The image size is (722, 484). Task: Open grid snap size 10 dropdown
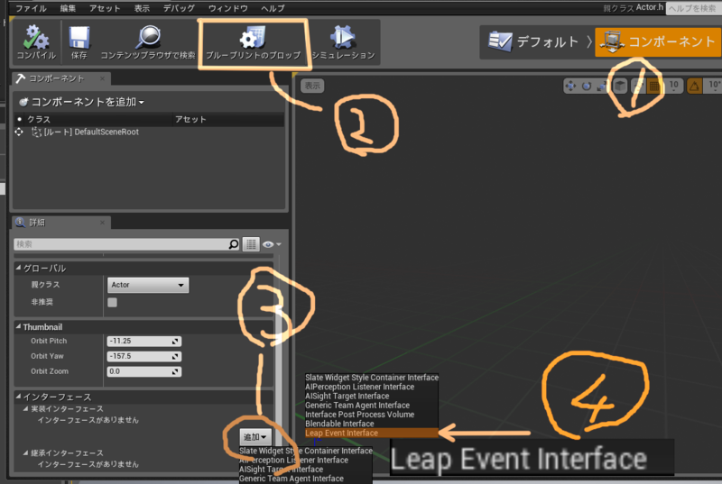[673, 86]
